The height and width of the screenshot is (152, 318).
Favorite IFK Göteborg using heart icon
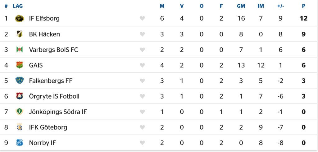coord(142,127)
